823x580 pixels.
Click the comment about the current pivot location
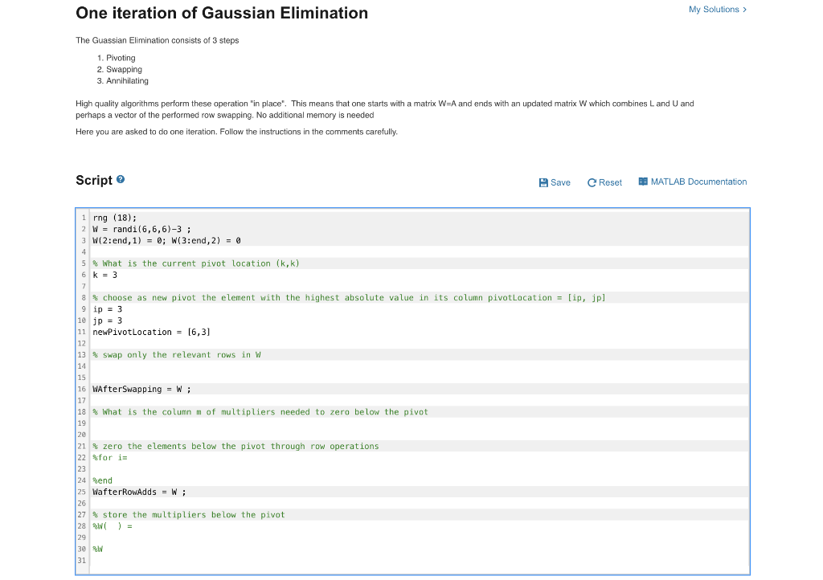[x=196, y=263]
